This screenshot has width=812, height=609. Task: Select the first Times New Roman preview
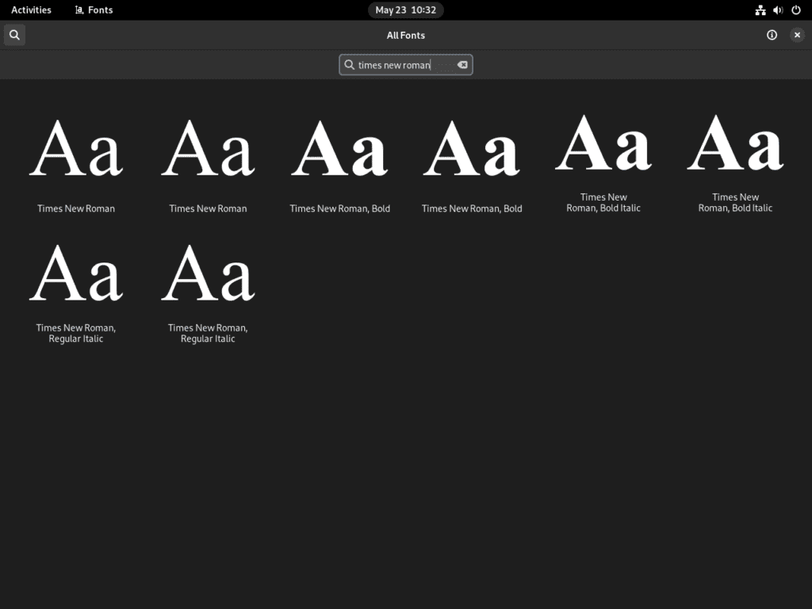(x=75, y=159)
